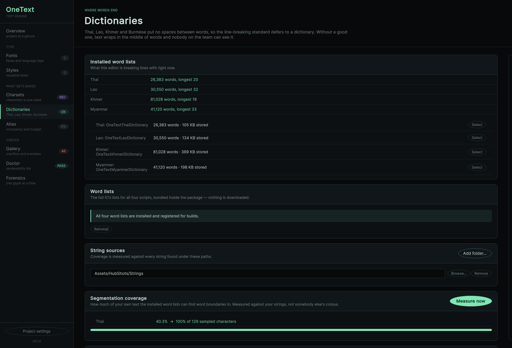The height and width of the screenshot is (348, 512).
Task: Select the Thai OneTextThaiDictionary word list
Action: pos(477,125)
